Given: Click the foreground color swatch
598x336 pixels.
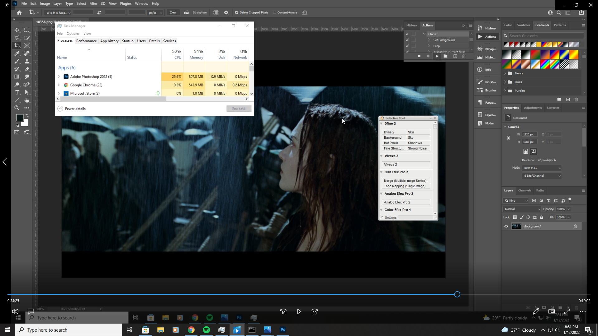Looking at the screenshot, I should pyautogui.click(x=20, y=118).
